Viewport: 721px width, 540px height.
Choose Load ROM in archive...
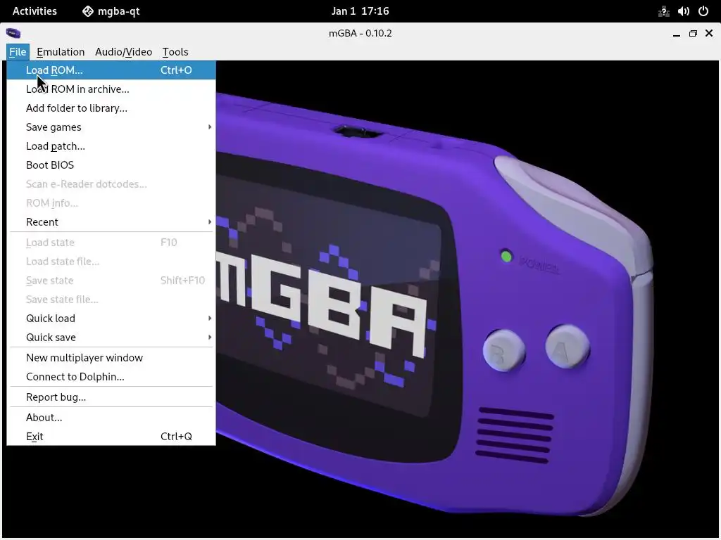click(111, 89)
